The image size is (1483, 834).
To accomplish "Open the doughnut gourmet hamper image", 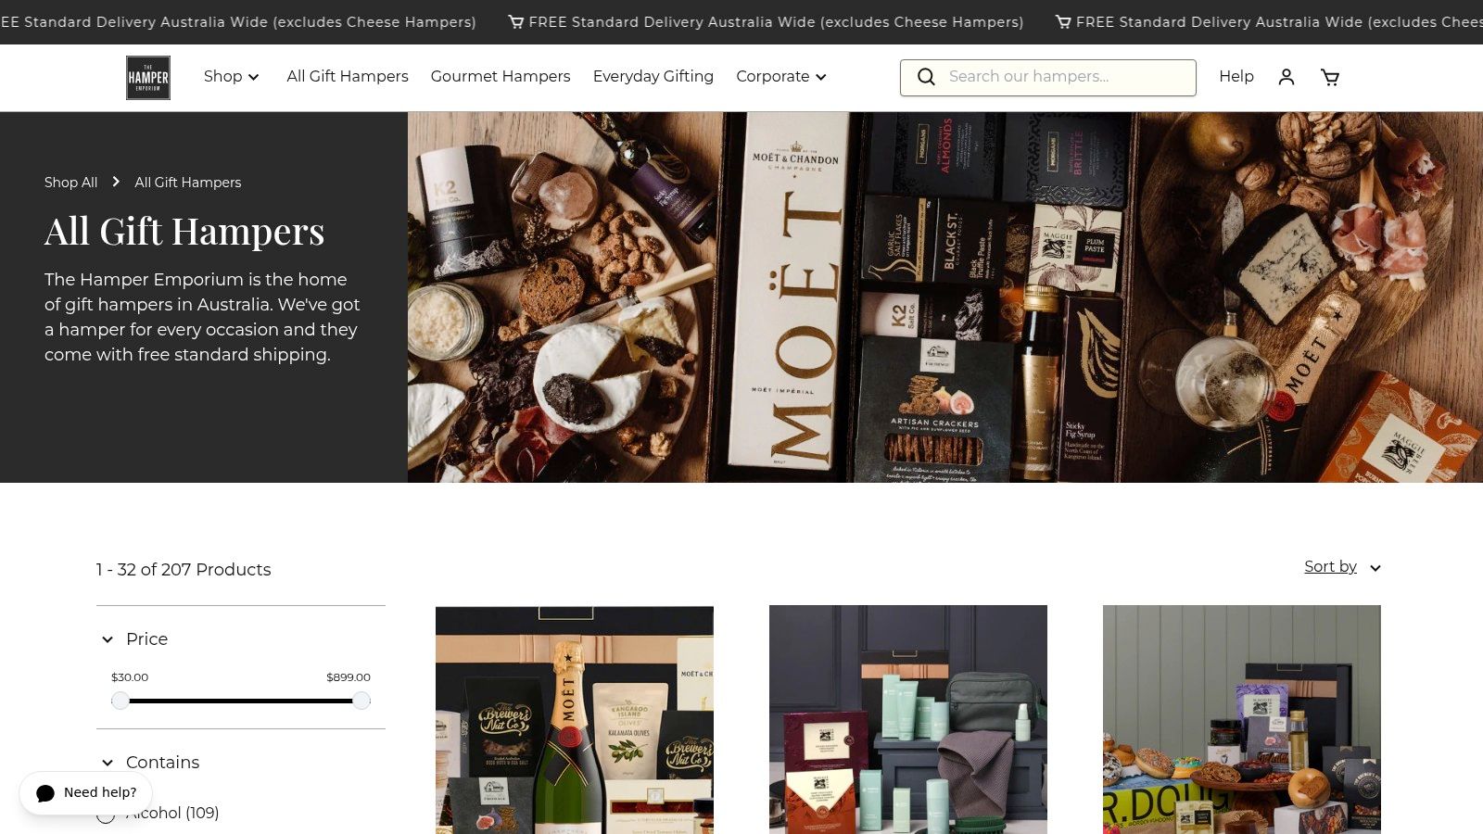I will [1242, 720].
